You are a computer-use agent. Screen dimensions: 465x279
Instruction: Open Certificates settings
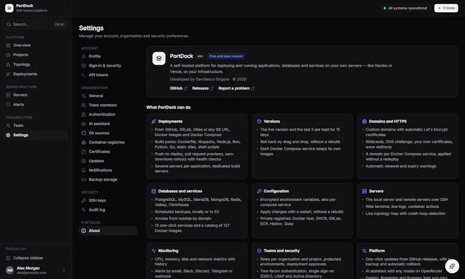tap(108, 152)
